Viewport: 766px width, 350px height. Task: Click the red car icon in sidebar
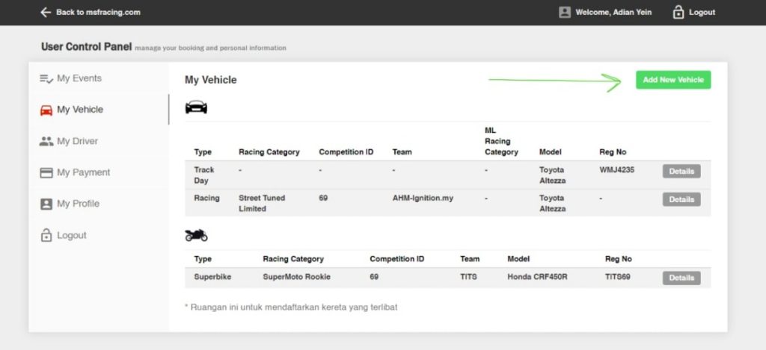point(46,110)
